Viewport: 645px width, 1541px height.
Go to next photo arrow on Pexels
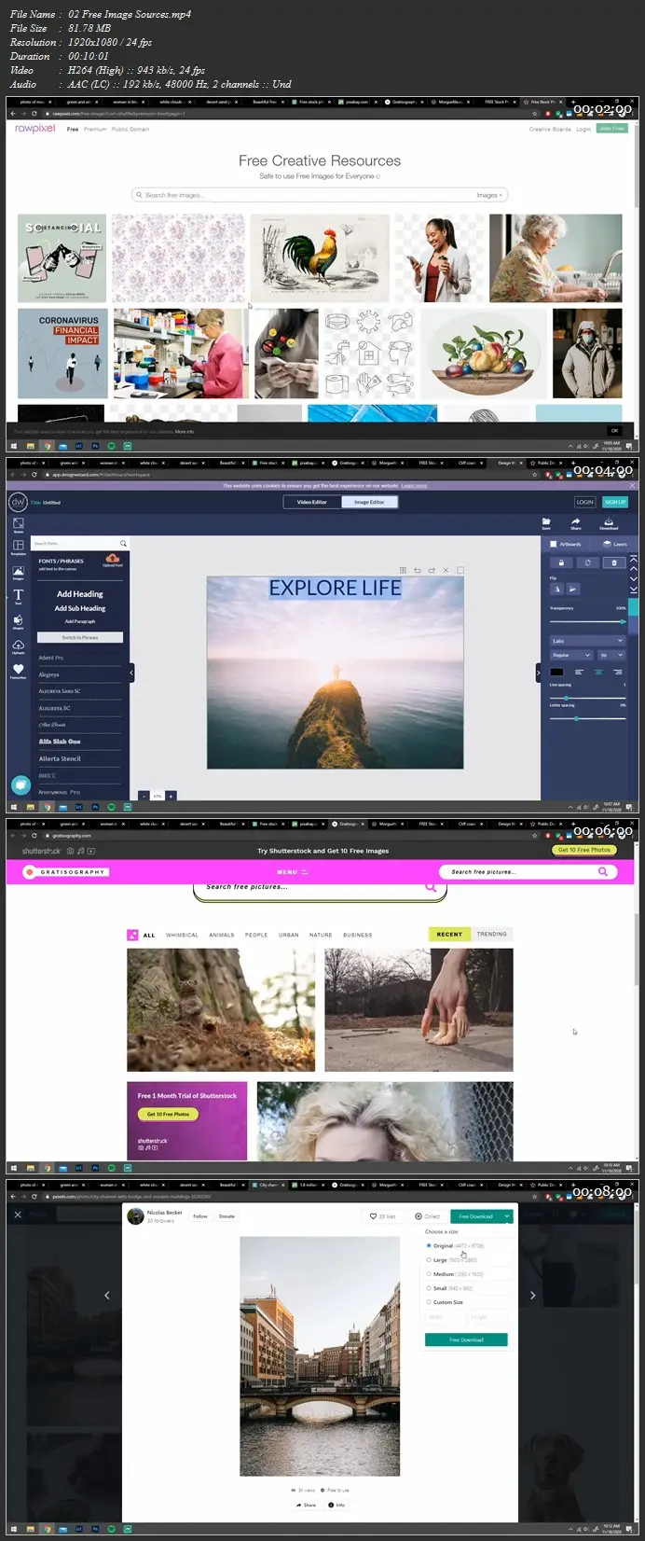532,1295
